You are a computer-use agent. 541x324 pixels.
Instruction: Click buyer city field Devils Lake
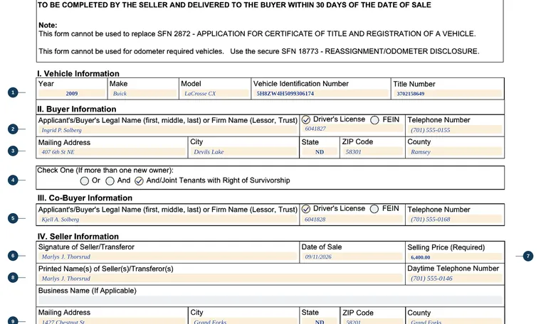243,152
